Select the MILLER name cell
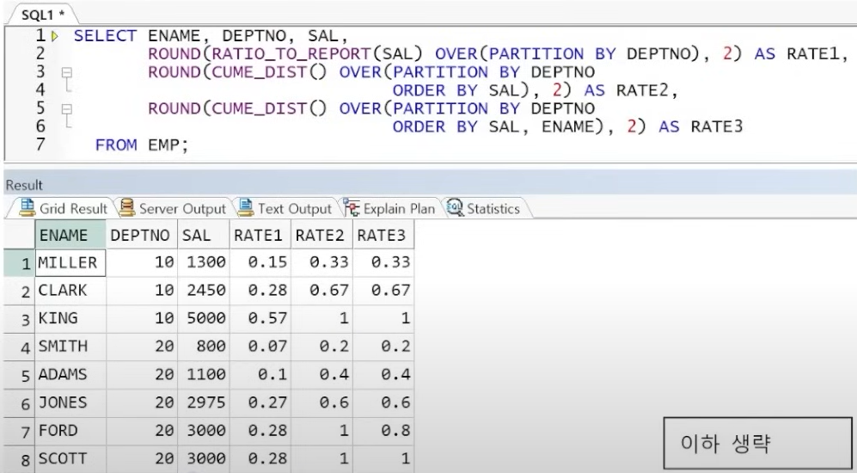Screen dimensions: 857x473 70,263
